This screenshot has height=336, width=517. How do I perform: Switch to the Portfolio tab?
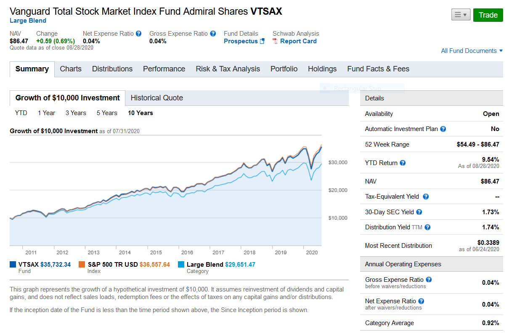(x=284, y=69)
